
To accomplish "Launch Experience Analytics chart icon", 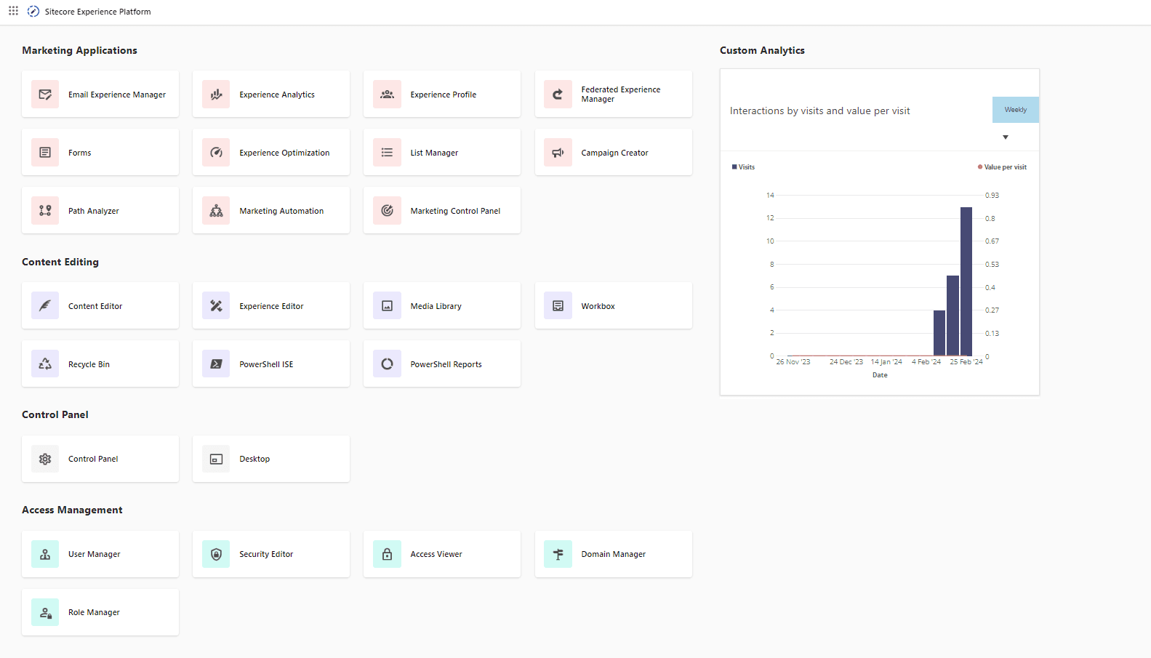I will pyautogui.click(x=216, y=95).
